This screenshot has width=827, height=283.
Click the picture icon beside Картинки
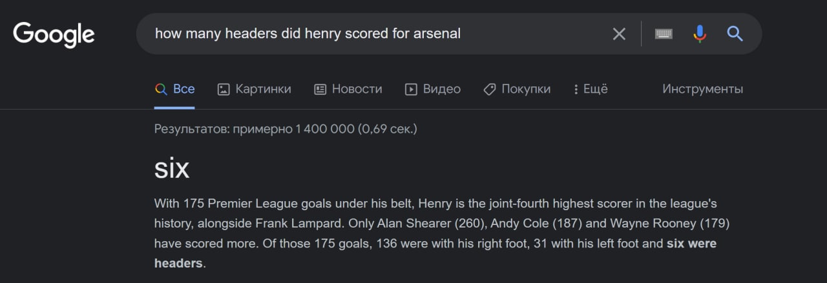[224, 90]
